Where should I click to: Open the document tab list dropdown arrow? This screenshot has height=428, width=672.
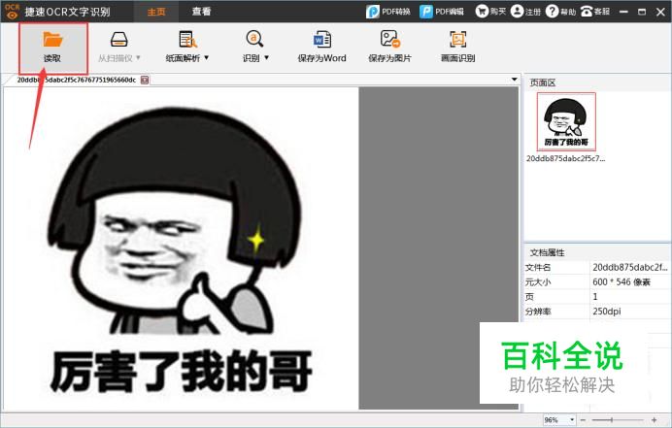515,80
